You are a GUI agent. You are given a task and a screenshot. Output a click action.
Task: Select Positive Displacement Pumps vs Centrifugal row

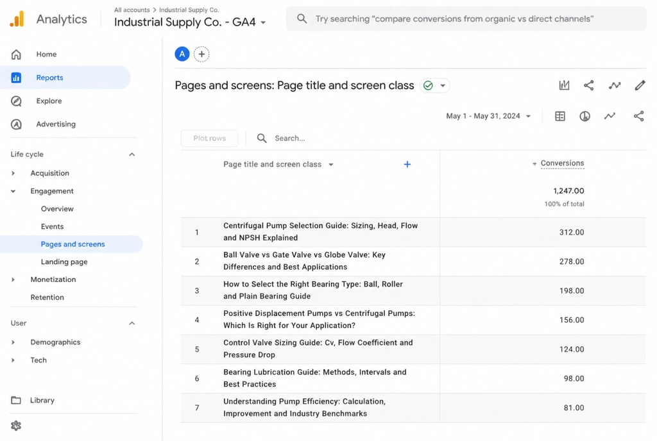pyautogui.click(x=413, y=320)
